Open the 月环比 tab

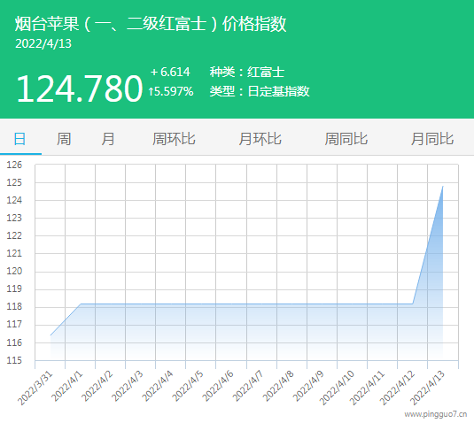(x=260, y=139)
